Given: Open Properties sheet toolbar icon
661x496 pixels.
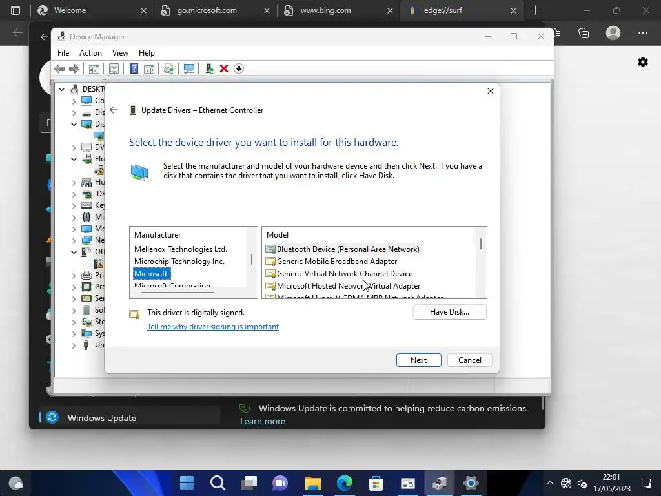Looking at the screenshot, I should coord(114,68).
